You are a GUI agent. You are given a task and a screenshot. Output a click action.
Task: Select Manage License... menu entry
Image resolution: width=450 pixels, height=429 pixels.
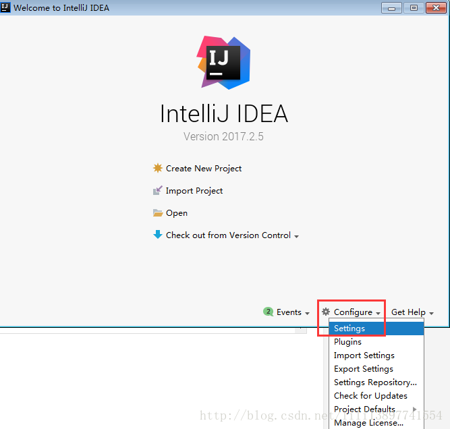click(x=376, y=423)
